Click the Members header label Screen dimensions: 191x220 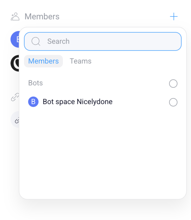[x=42, y=16]
